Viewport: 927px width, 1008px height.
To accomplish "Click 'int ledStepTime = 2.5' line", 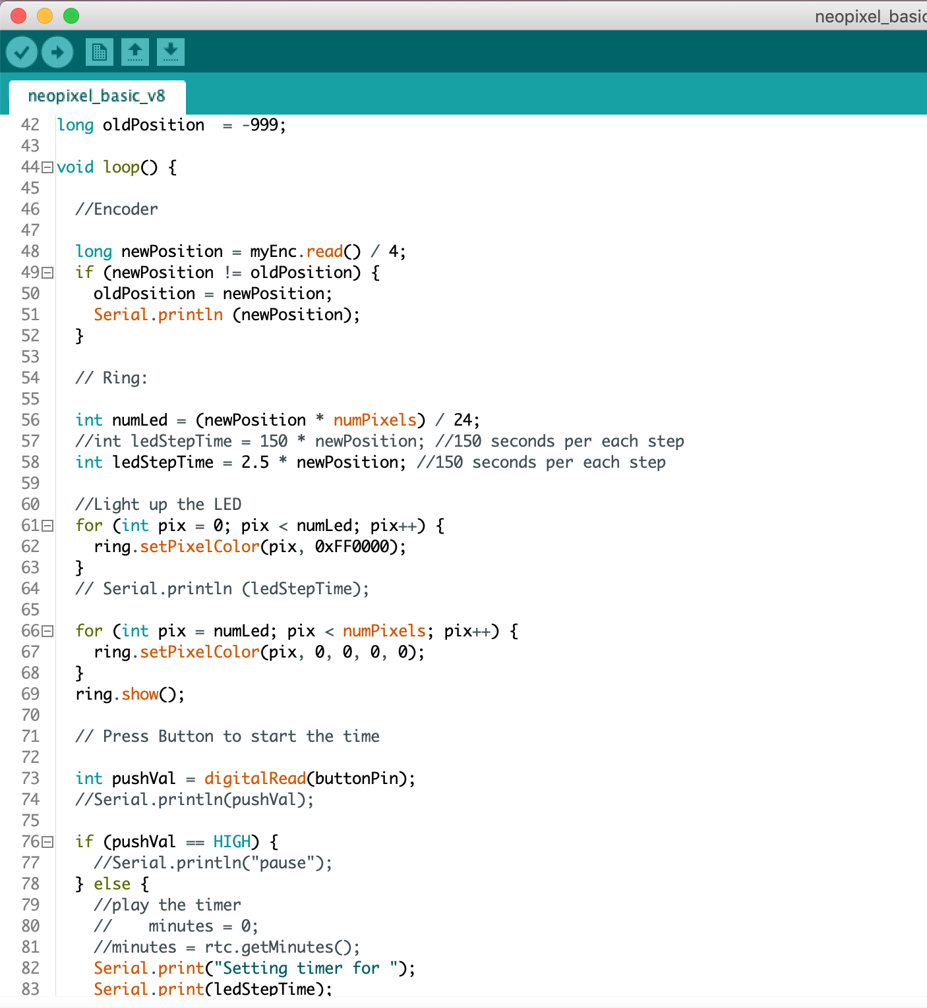I will click(371, 462).
